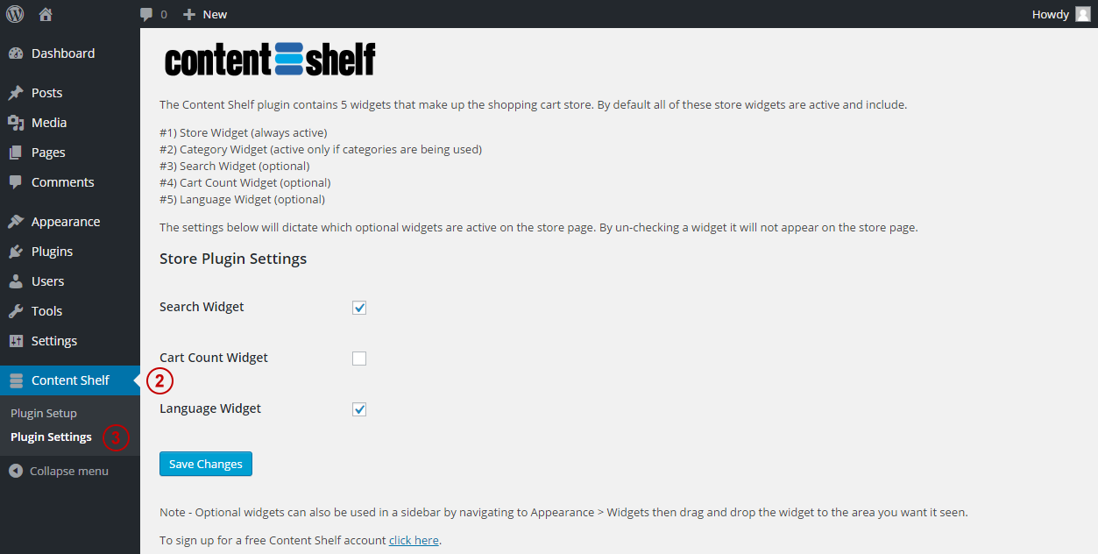
Task: Open Plugin Setup submenu item
Action: (x=44, y=413)
